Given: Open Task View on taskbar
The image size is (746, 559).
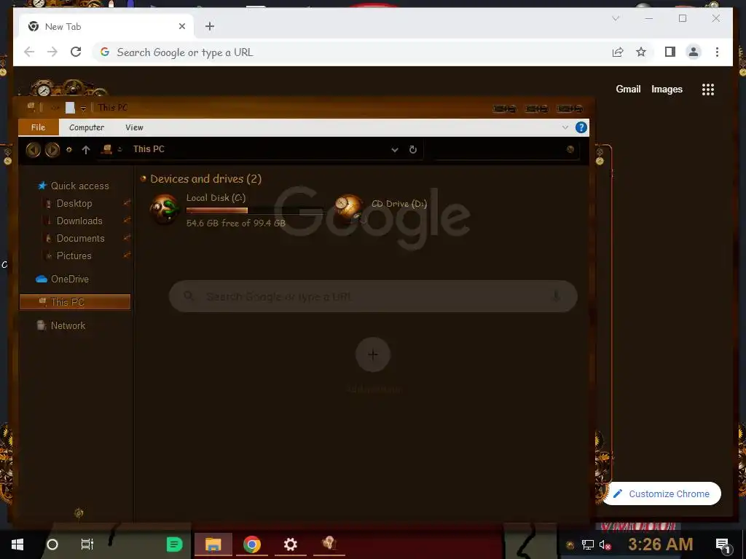Looking at the screenshot, I should click(87, 544).
